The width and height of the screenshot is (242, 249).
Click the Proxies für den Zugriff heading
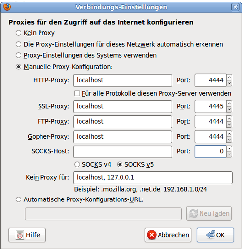tap(101, 22)
